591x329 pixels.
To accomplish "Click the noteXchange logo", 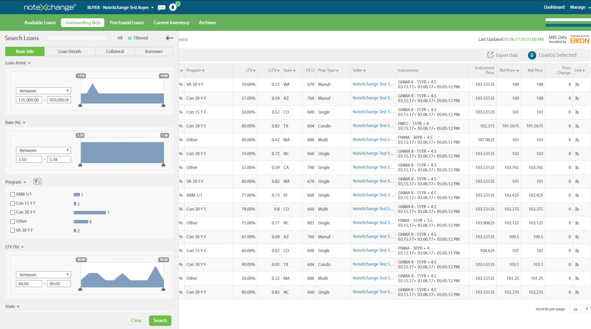I will point(50,7).
